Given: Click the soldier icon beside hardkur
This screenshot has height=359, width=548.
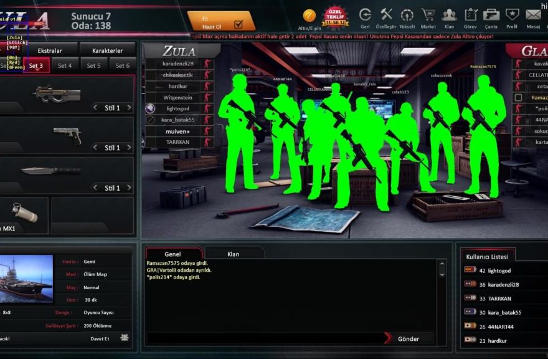Looking at the screenshot, I should click(x=207, y=86).
